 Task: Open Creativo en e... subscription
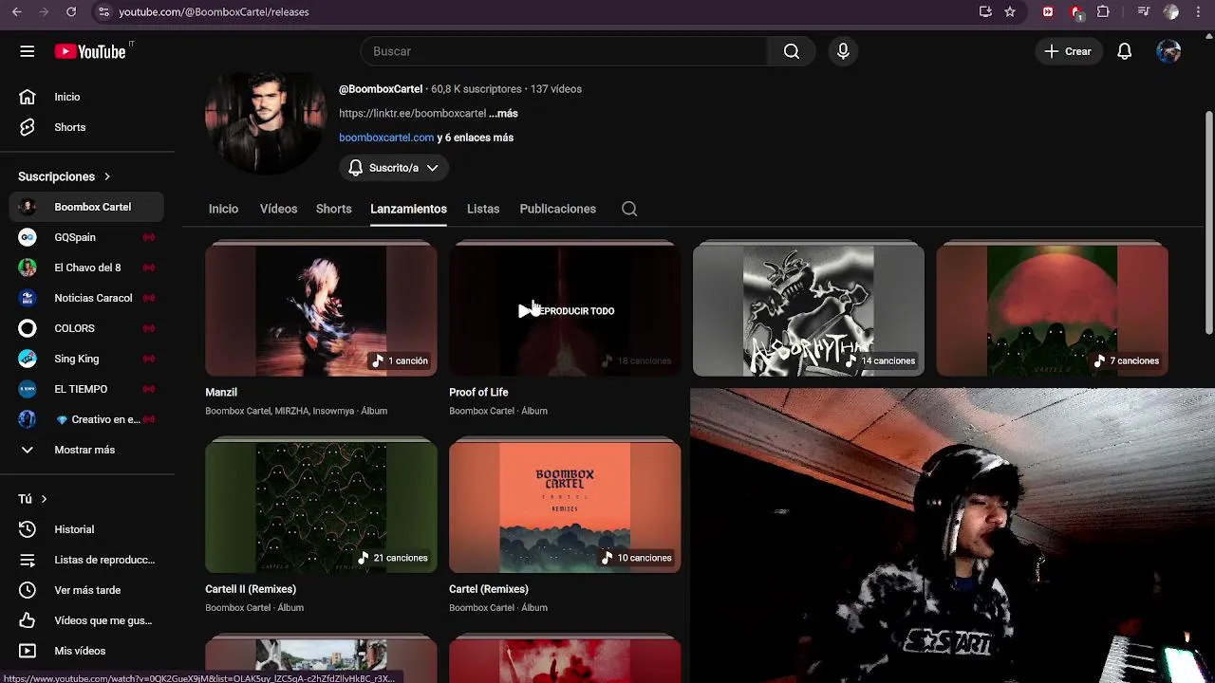pos(87,419)
